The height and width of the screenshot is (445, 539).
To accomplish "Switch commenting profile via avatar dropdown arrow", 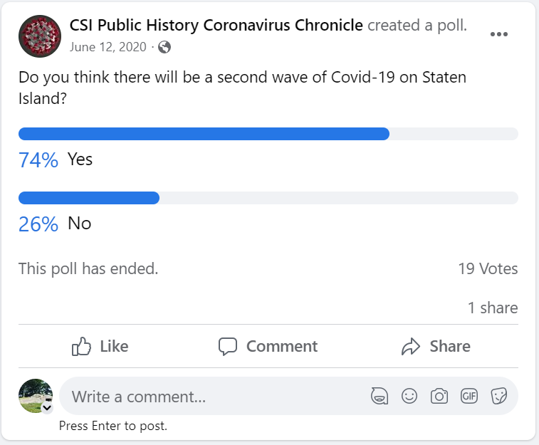I will pos(48,409).
